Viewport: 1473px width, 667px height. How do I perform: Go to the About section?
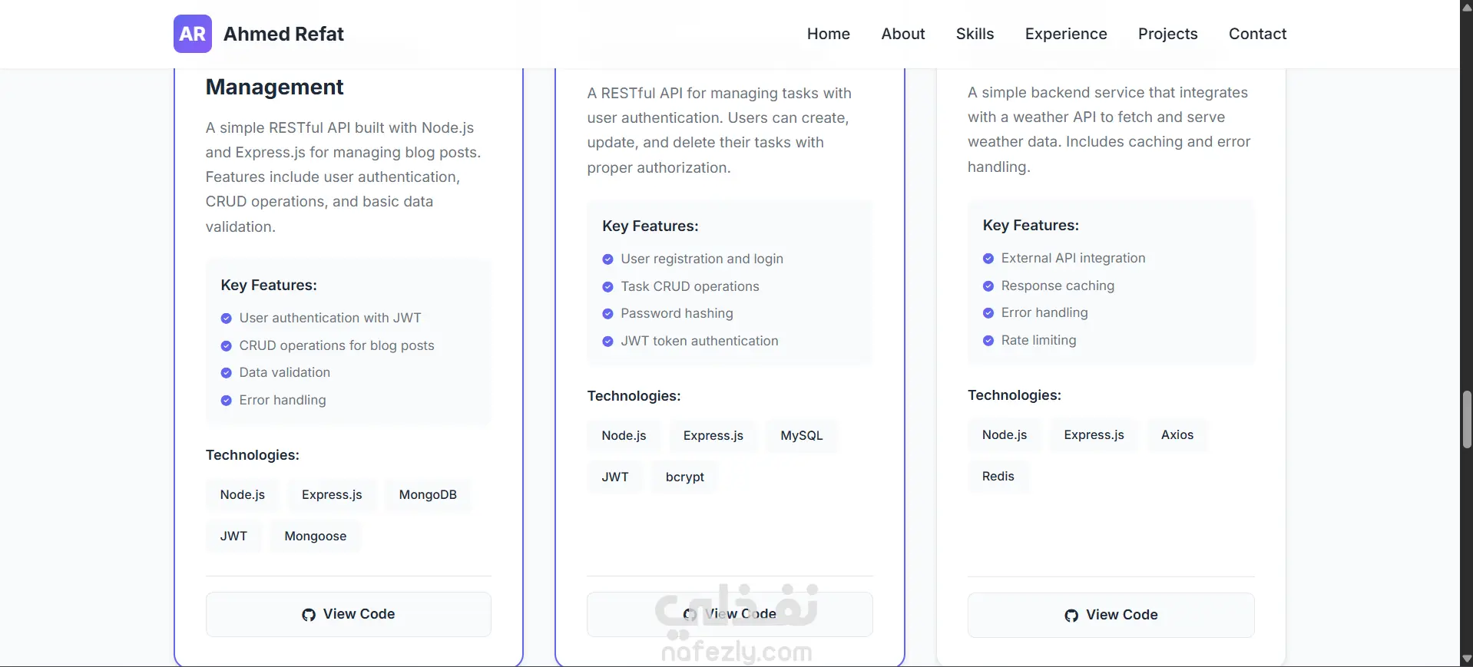(902, 34)
